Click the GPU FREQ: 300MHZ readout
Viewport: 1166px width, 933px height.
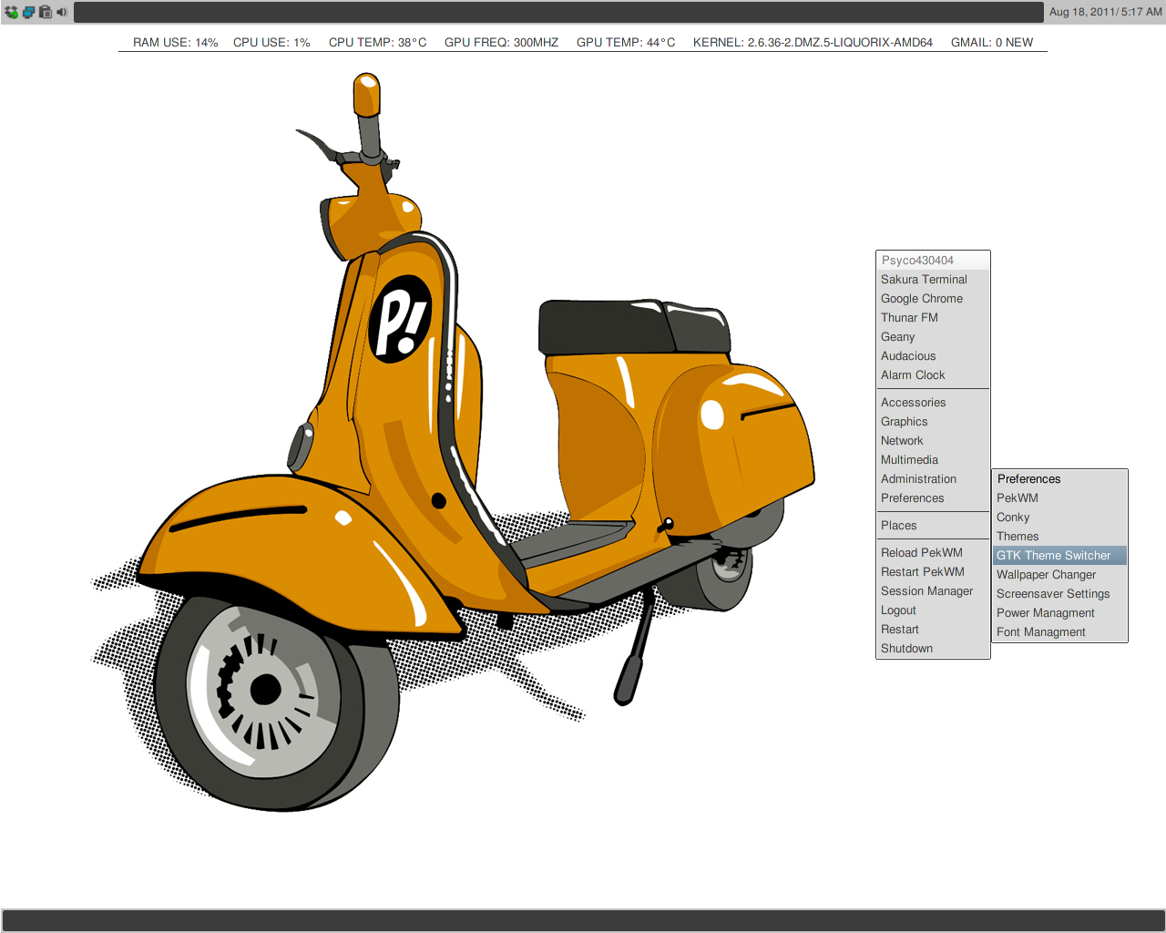pyautogui.click(x=501, y=43)
